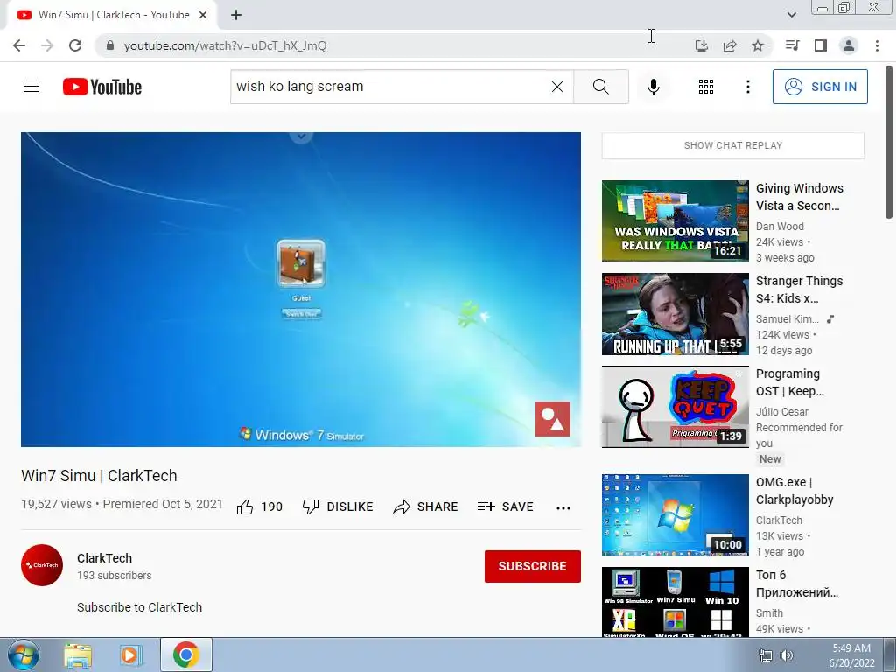Click the DISLIKE button
The image size is (896, 672).
[x=338, y=507]
